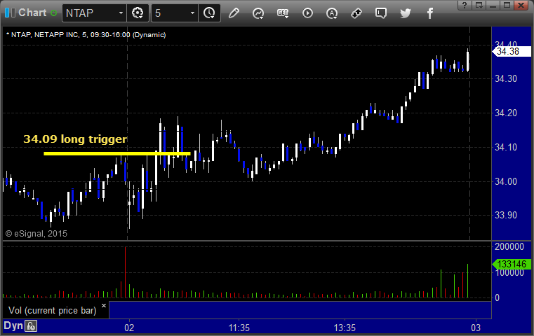Click the chart link bars icon beside Chart
The width and height of the screenshot is (534, 336).
[x=10, y=13]
